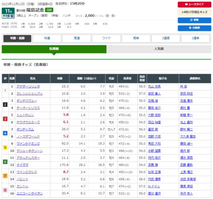Open horse link アナザーリリック
Image resolution: width=213 pixels, height=199 pixels.
[x=28, y=87]
